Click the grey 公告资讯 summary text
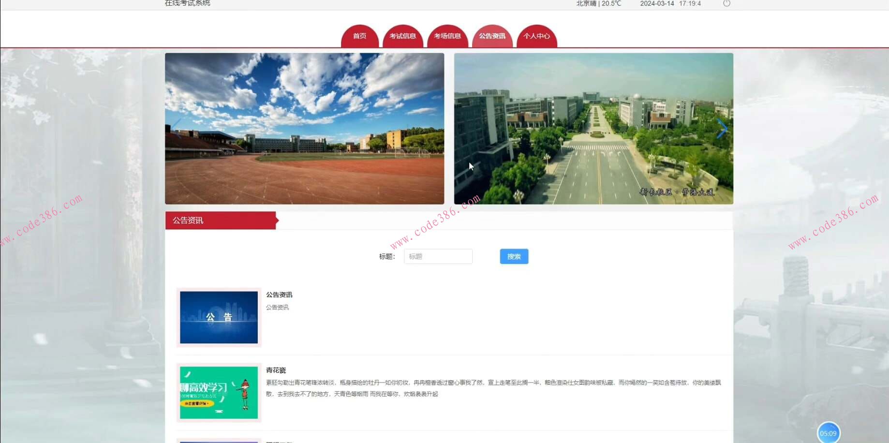 pos(277,307)
